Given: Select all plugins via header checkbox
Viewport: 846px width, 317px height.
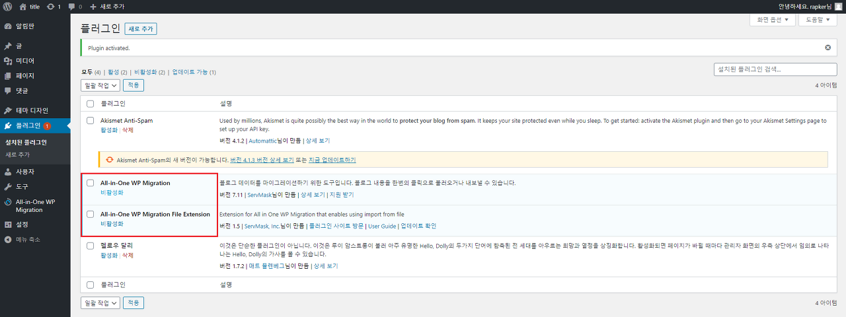Looking at the screenshot, I should 91,104.
